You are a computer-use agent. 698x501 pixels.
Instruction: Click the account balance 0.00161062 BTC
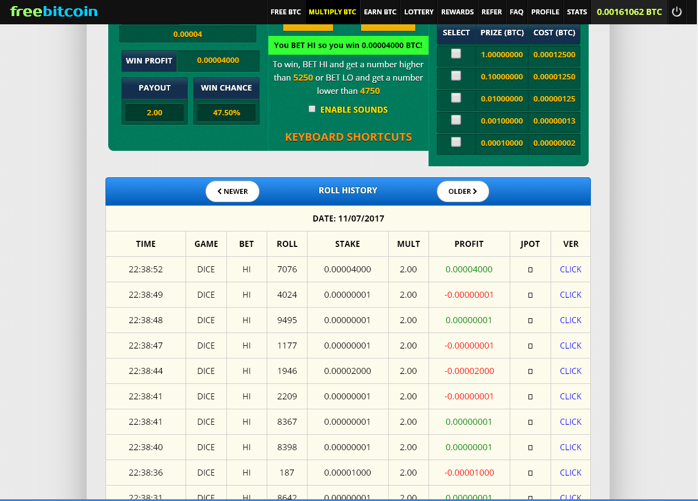(629, 12)
